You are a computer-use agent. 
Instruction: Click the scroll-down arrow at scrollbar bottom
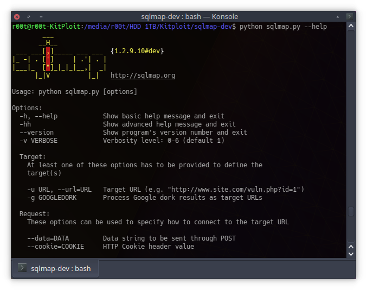click(x=351, y=254)
